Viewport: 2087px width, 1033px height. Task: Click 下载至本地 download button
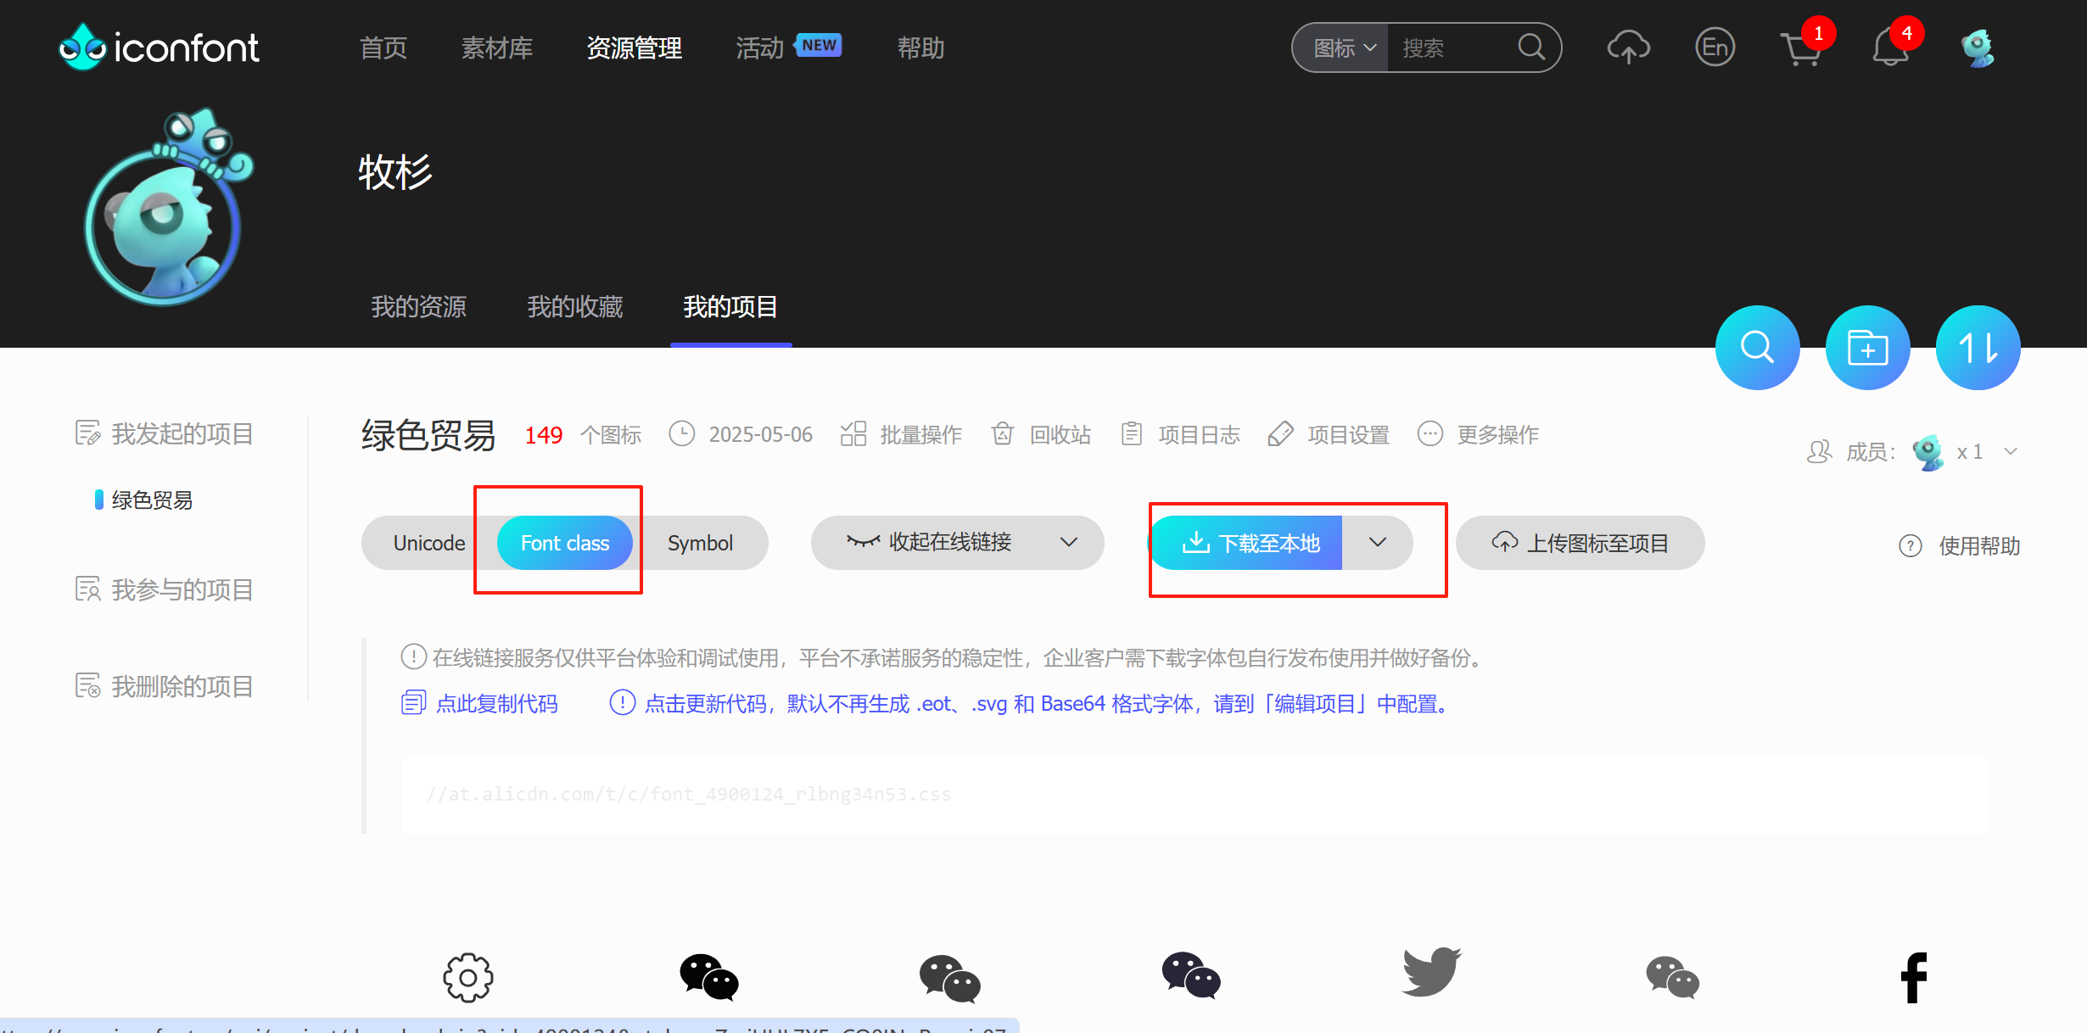point(1252,543)
